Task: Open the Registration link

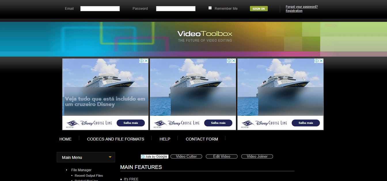Action: pyautogui.click(x=294, y=11)
